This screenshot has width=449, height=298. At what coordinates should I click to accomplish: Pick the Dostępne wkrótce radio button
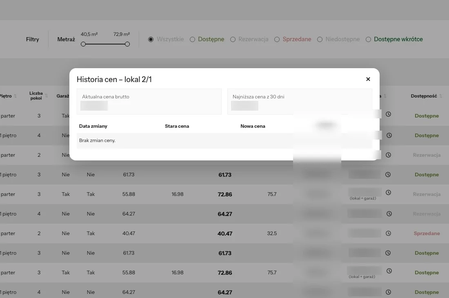[368, 40]
